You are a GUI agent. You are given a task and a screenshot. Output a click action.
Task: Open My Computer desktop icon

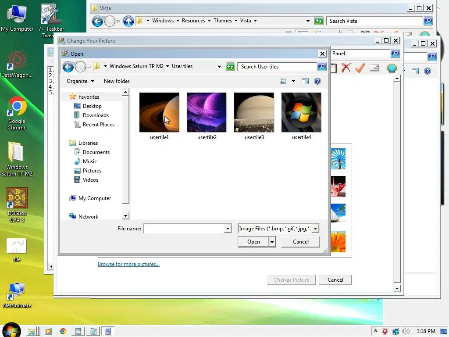17,18
